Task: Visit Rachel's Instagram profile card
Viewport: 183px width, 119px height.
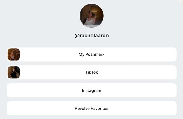Action: point(91,90)
